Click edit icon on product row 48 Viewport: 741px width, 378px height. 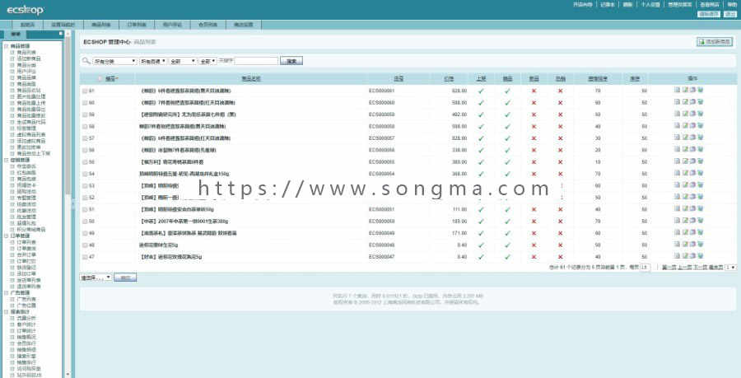(685, 245)
